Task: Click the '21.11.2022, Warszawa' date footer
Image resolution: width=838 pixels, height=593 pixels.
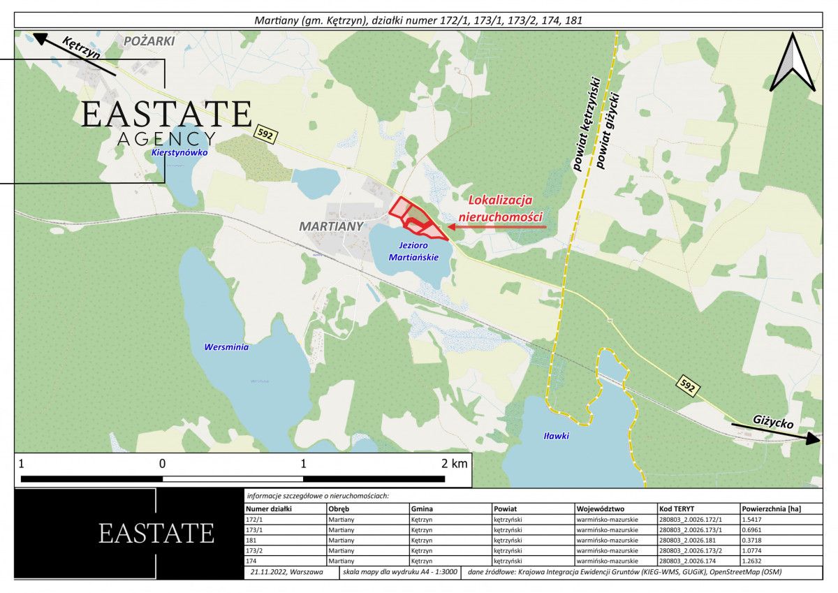Action: click(286, 573)
